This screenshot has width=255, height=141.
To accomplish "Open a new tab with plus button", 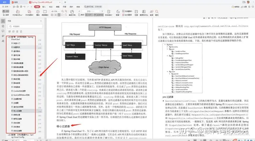I will (x=65, y=2).
